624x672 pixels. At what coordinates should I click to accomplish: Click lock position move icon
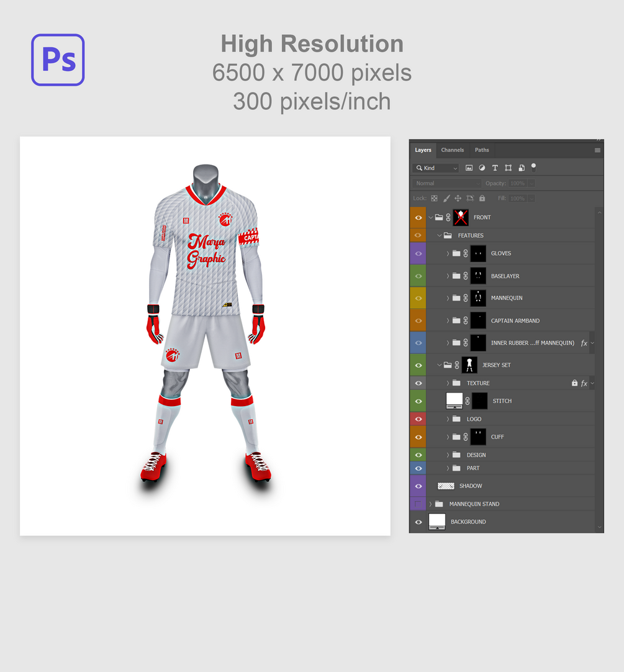click(x=458, y=198)
